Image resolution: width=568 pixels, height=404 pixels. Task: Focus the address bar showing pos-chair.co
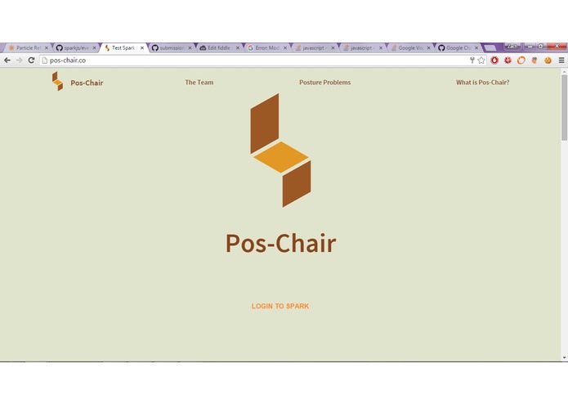253,61
